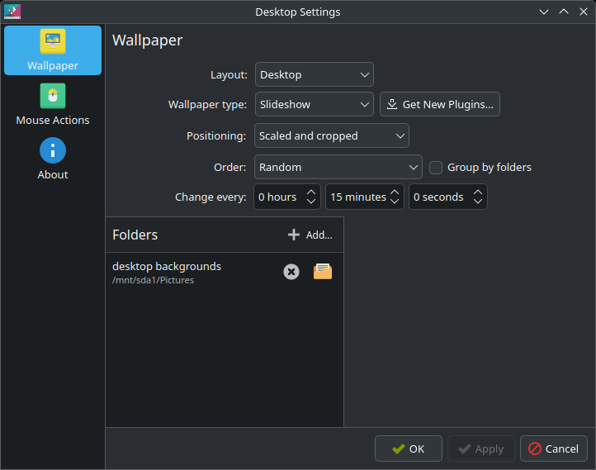The width and height of the screenshot is (596, 470).
Task: Click Add... to add a folder
Action: pos(310,235)
